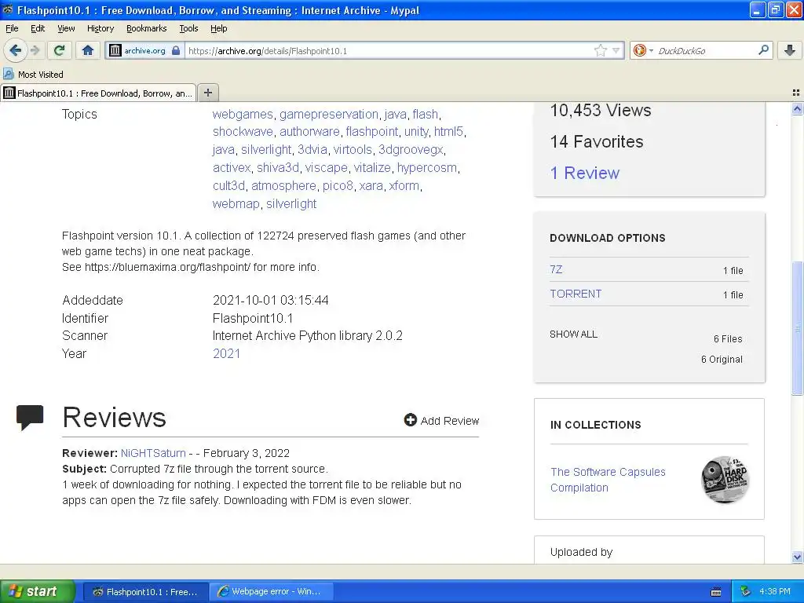
Task: Click the tab groups icon at tab bar end
Action: click(x=796, y=93)
